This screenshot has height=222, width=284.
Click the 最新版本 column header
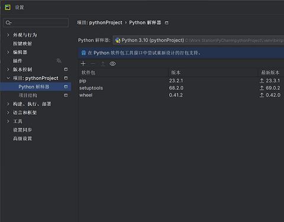click(x=270, y=72)
